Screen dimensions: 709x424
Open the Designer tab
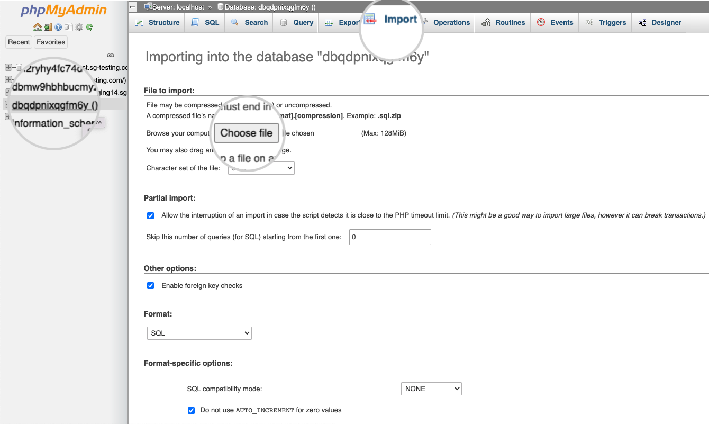click(x=659, y=23)
